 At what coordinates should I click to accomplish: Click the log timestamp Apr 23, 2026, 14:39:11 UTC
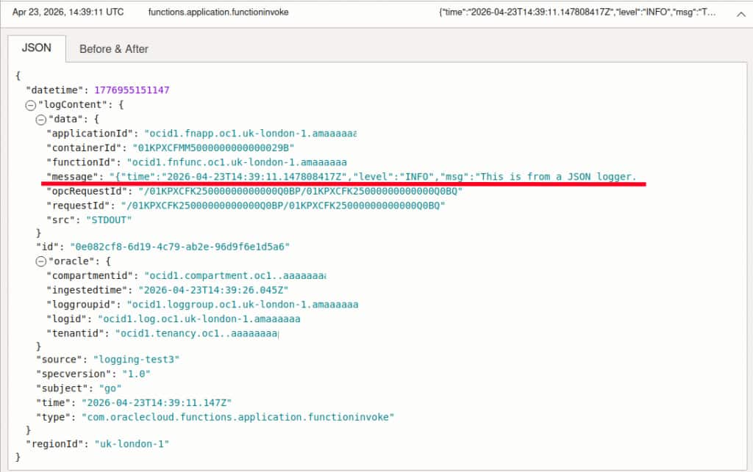(x=68, y=12)
